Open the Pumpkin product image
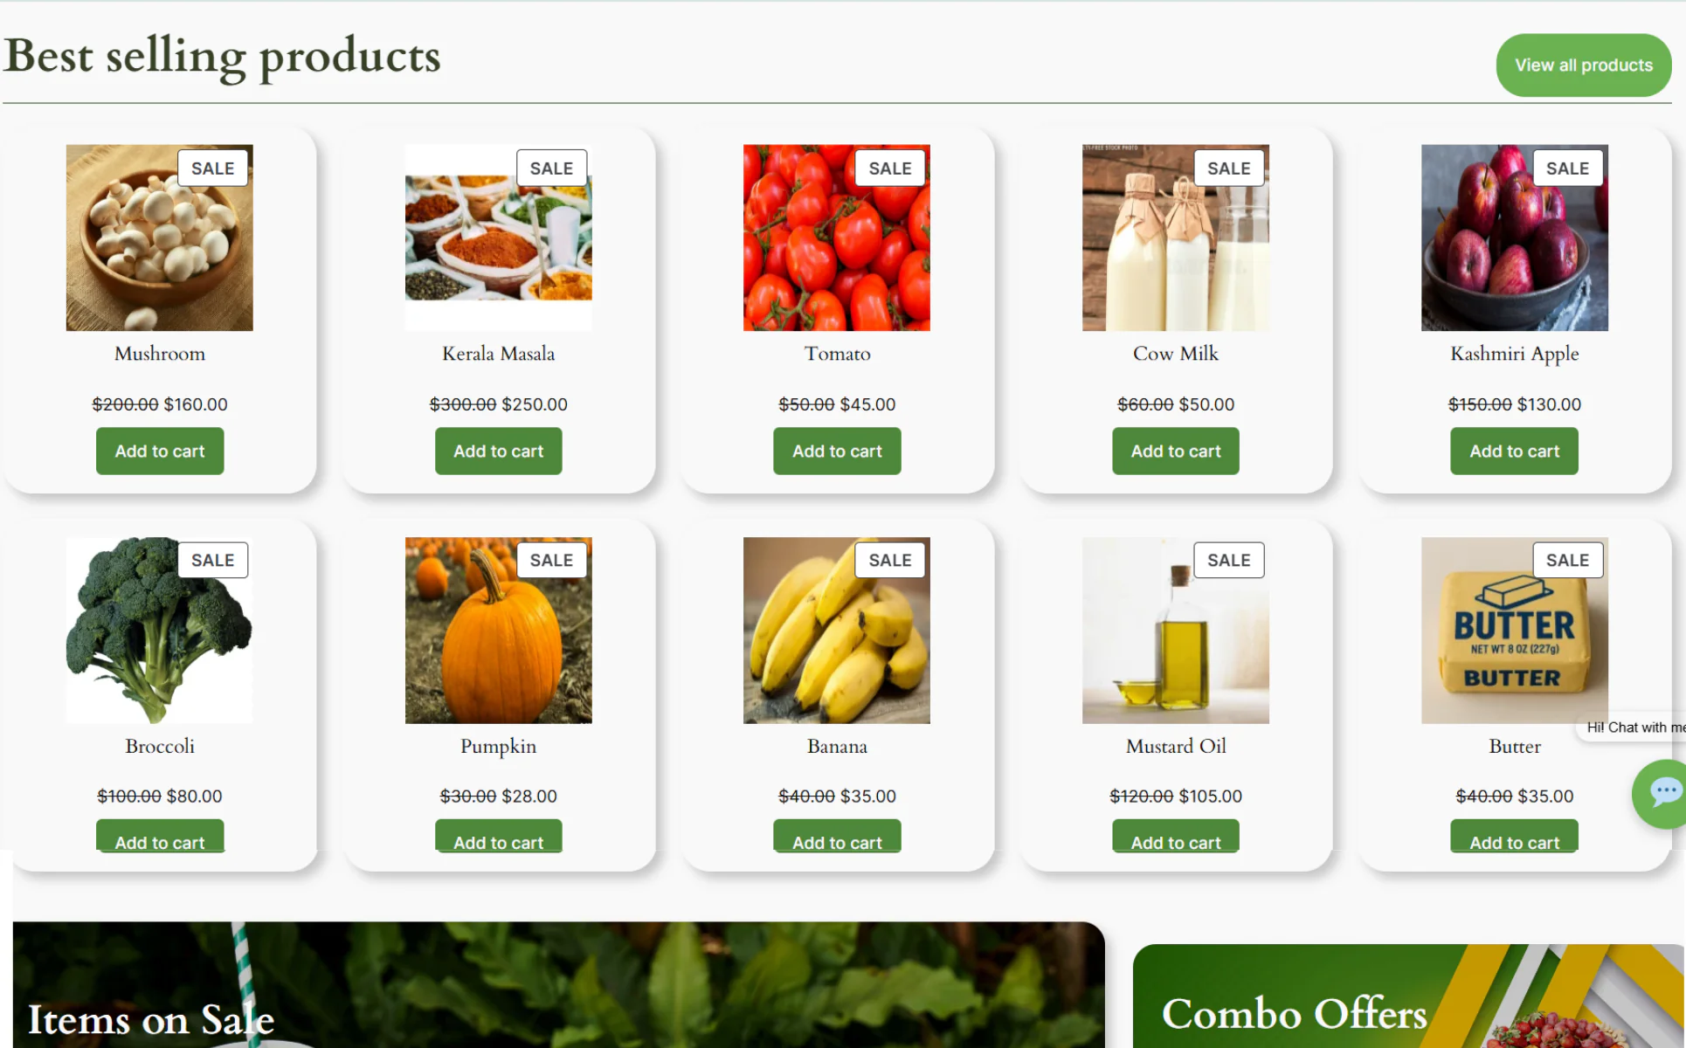Image resolution: width=1686 pixels, height=1048 pixels. 498,631
